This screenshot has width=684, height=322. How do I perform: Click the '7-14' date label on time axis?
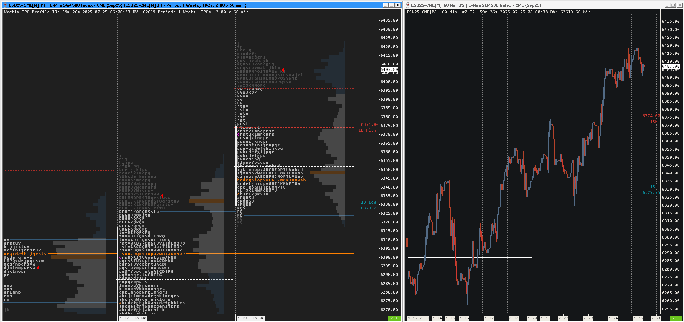click(x=437, y=318)
